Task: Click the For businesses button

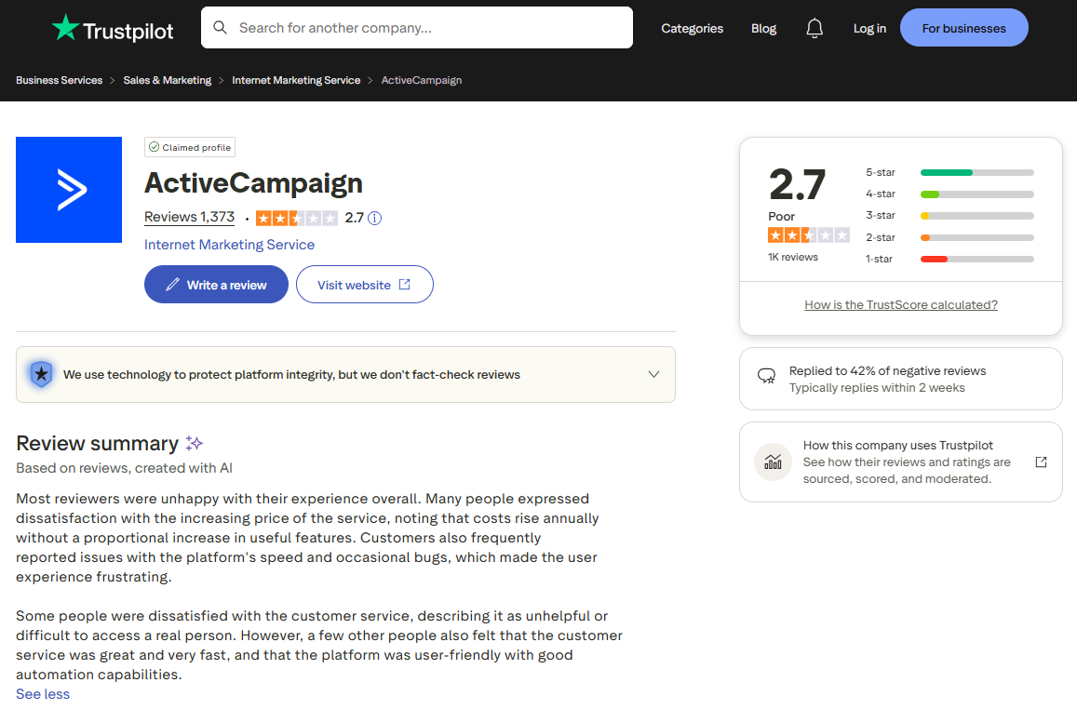Action: pos(963,28)
